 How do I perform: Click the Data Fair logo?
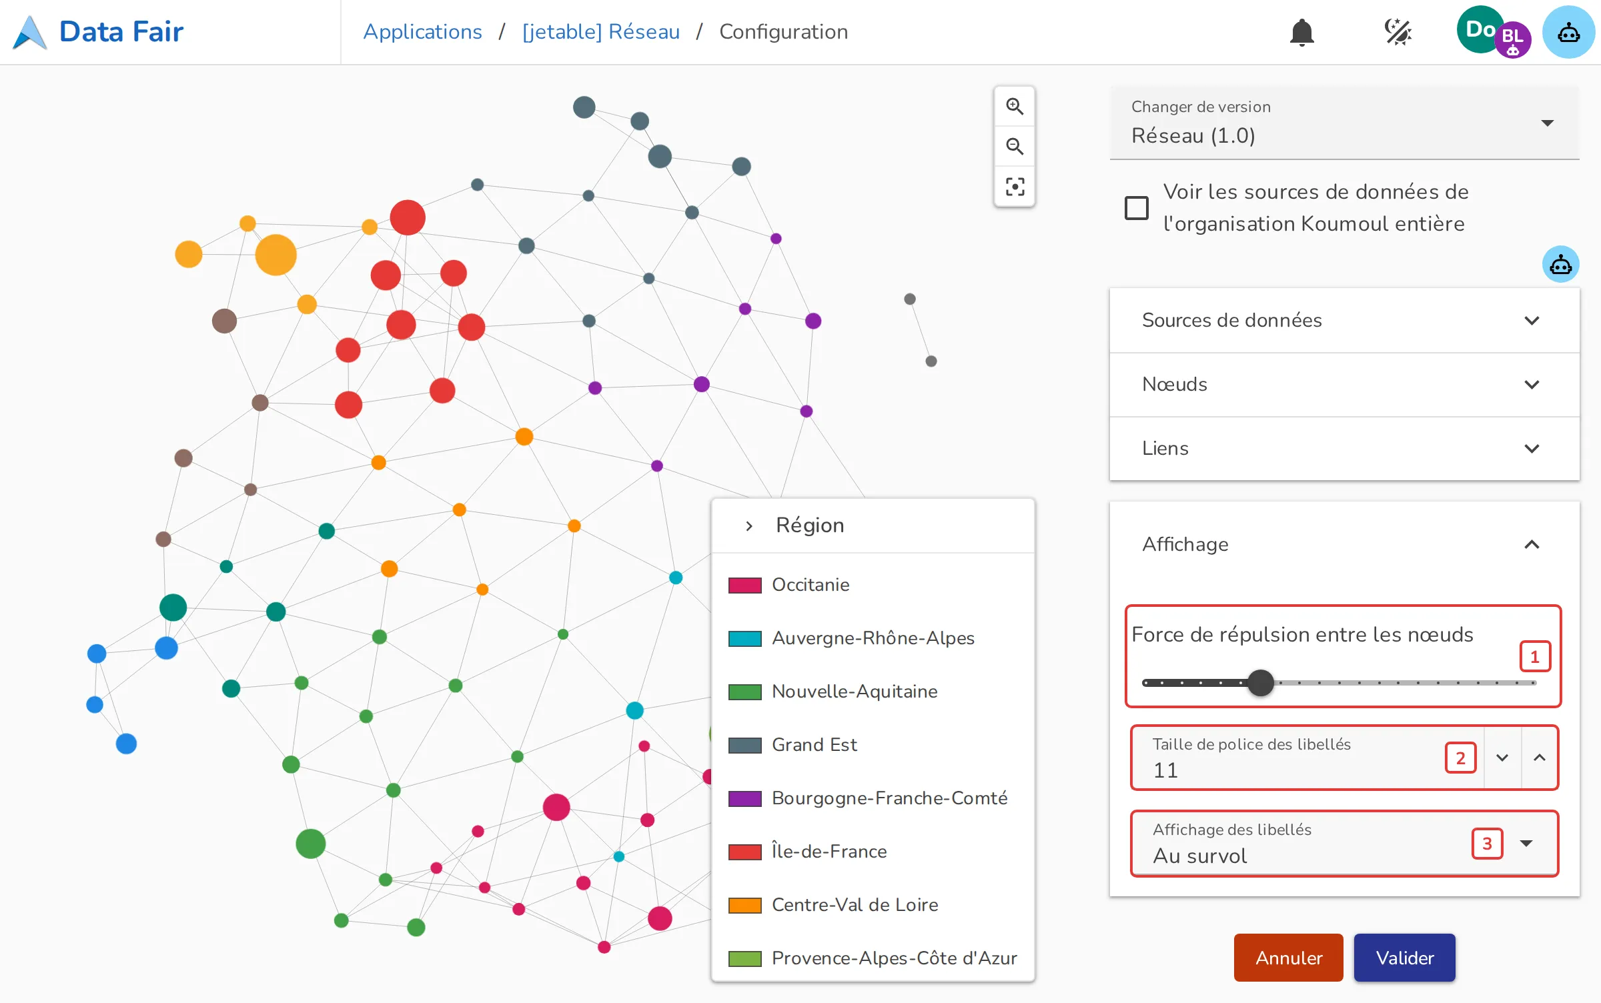coord(98,32)
